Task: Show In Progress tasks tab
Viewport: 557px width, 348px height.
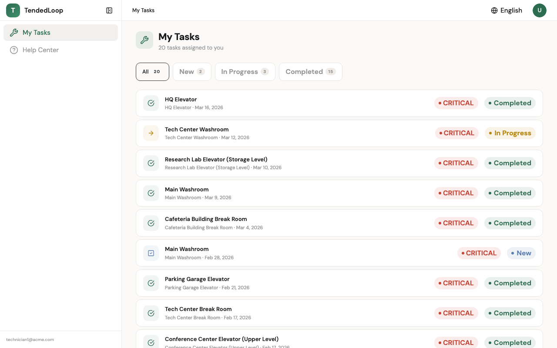Action: click(x=245, y=72)
